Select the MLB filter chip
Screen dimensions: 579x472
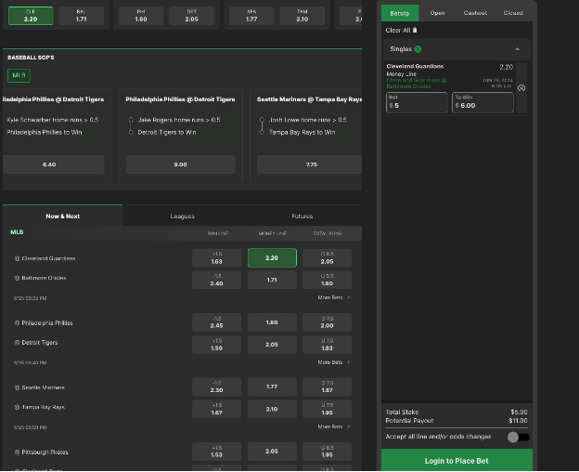tap(18, 75)
